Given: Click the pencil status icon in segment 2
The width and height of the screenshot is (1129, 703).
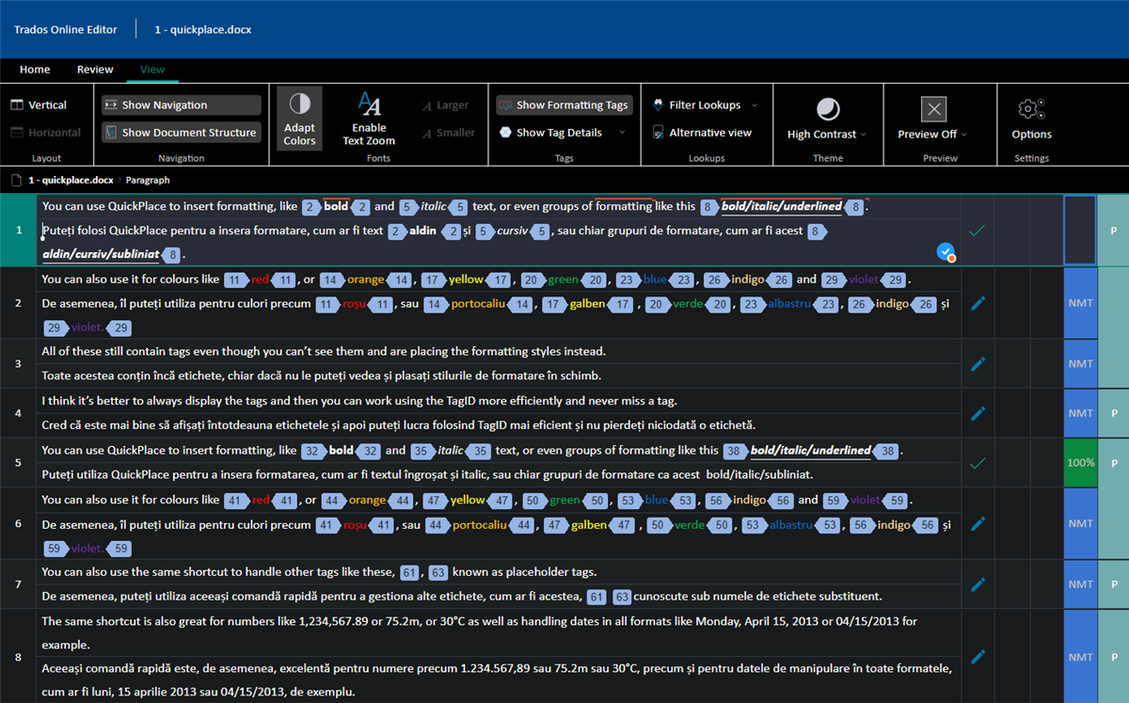Looking at the screenshot, I should (x=978, y=303).
